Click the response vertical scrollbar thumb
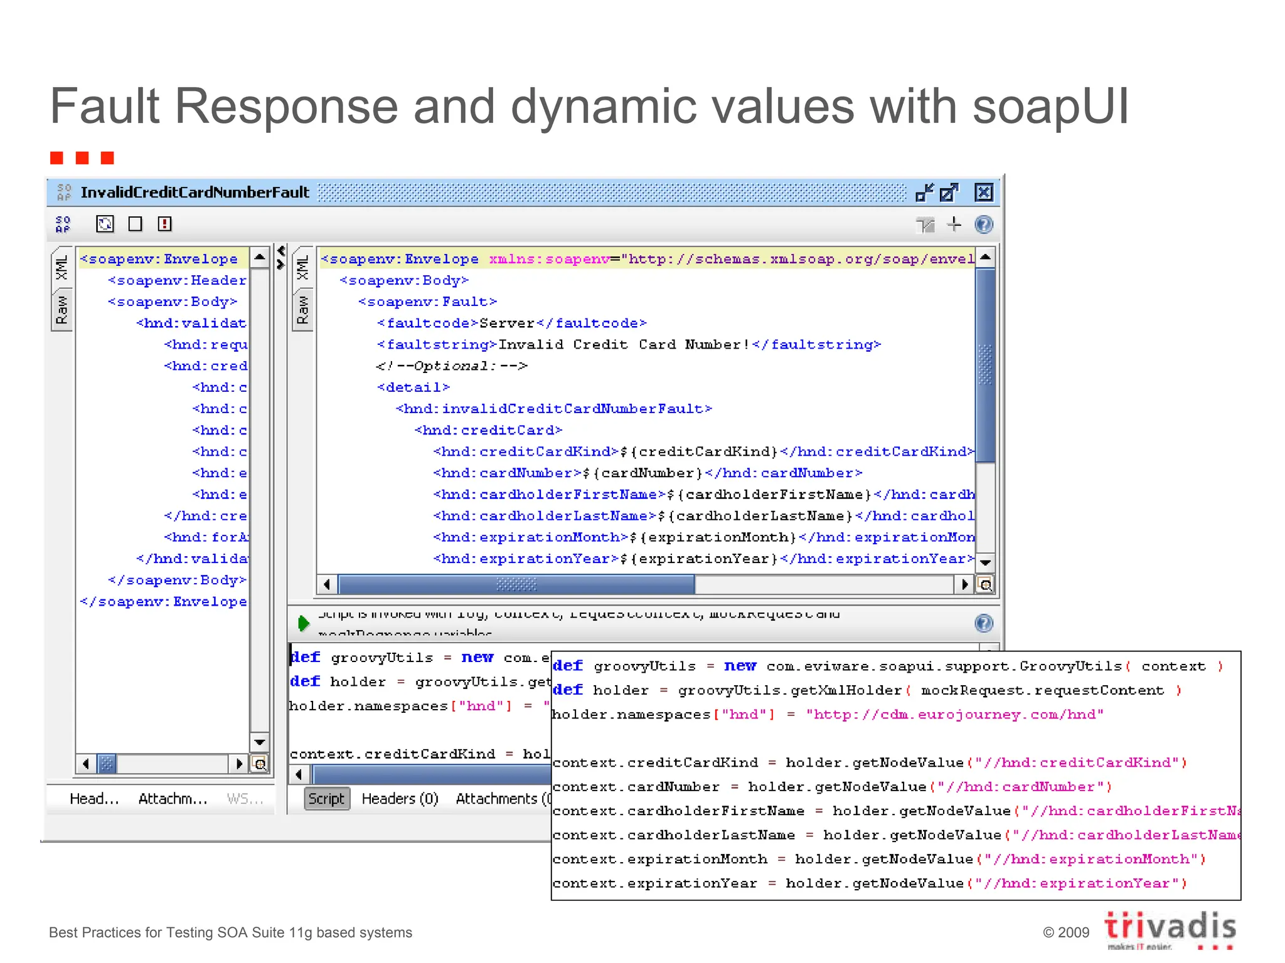This screenshot has height=963, width=1285. click(986, 366)
